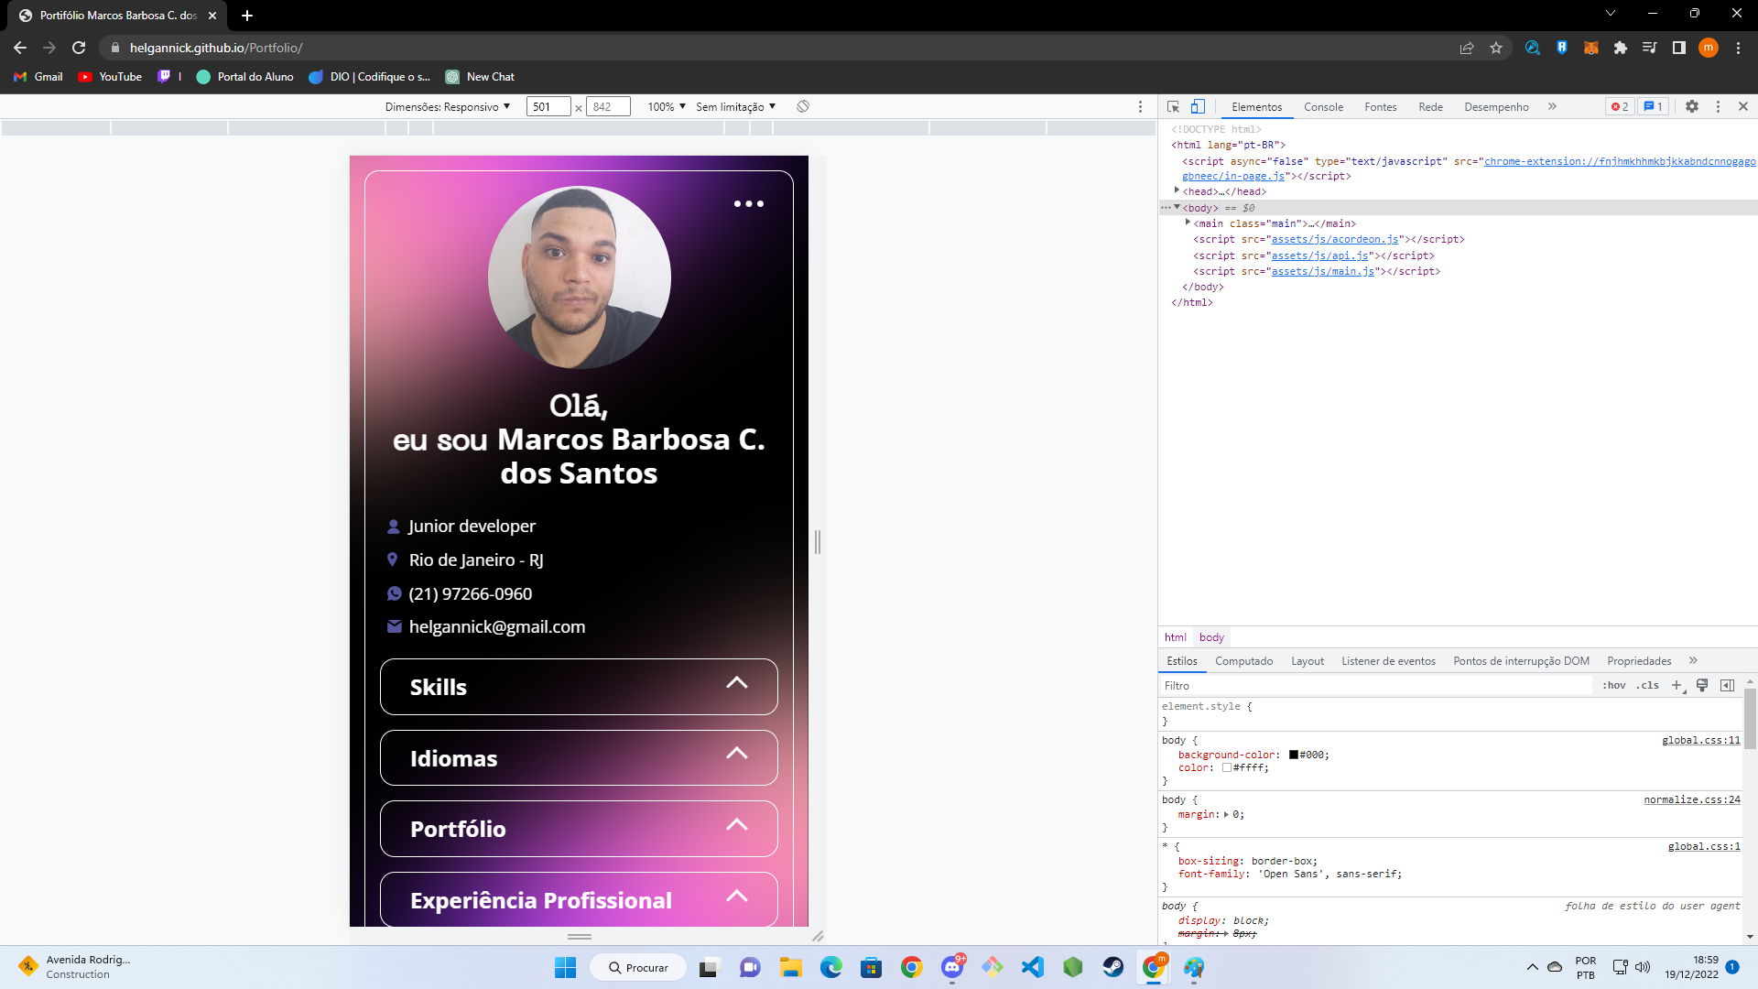The image size is (1758, 989).
Task: Open the assets/js/acordeon.js link
Action: [x=1335, y=240]
